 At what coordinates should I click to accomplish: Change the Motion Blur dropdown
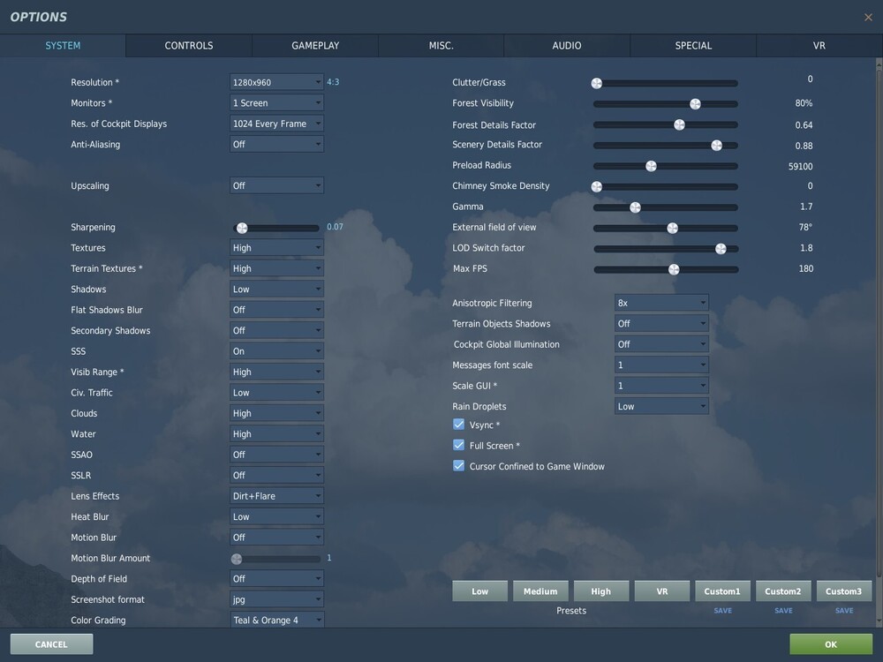[276, 538]
